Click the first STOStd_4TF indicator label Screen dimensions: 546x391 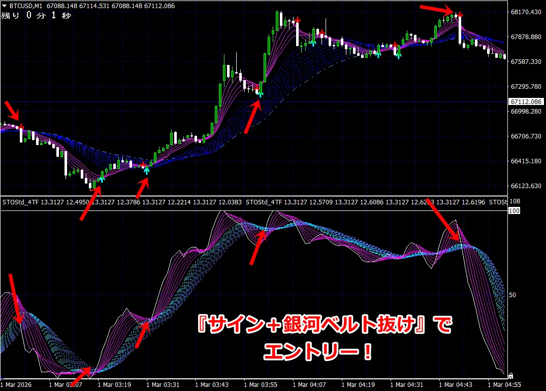pos(20,202)
